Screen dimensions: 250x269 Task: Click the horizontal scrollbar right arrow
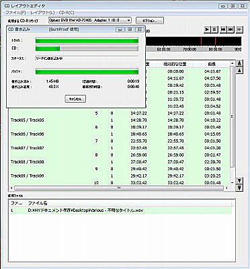(x=227, y=188)
